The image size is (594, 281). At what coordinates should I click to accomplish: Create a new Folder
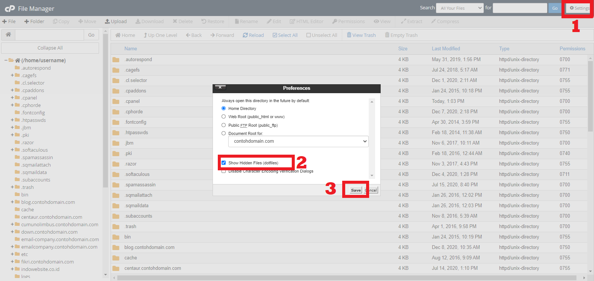34,22
